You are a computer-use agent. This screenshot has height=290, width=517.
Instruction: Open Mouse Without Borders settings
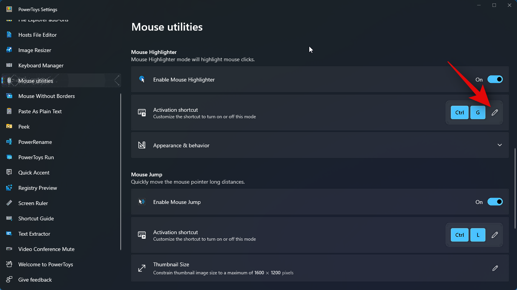[x=46, y=96]
